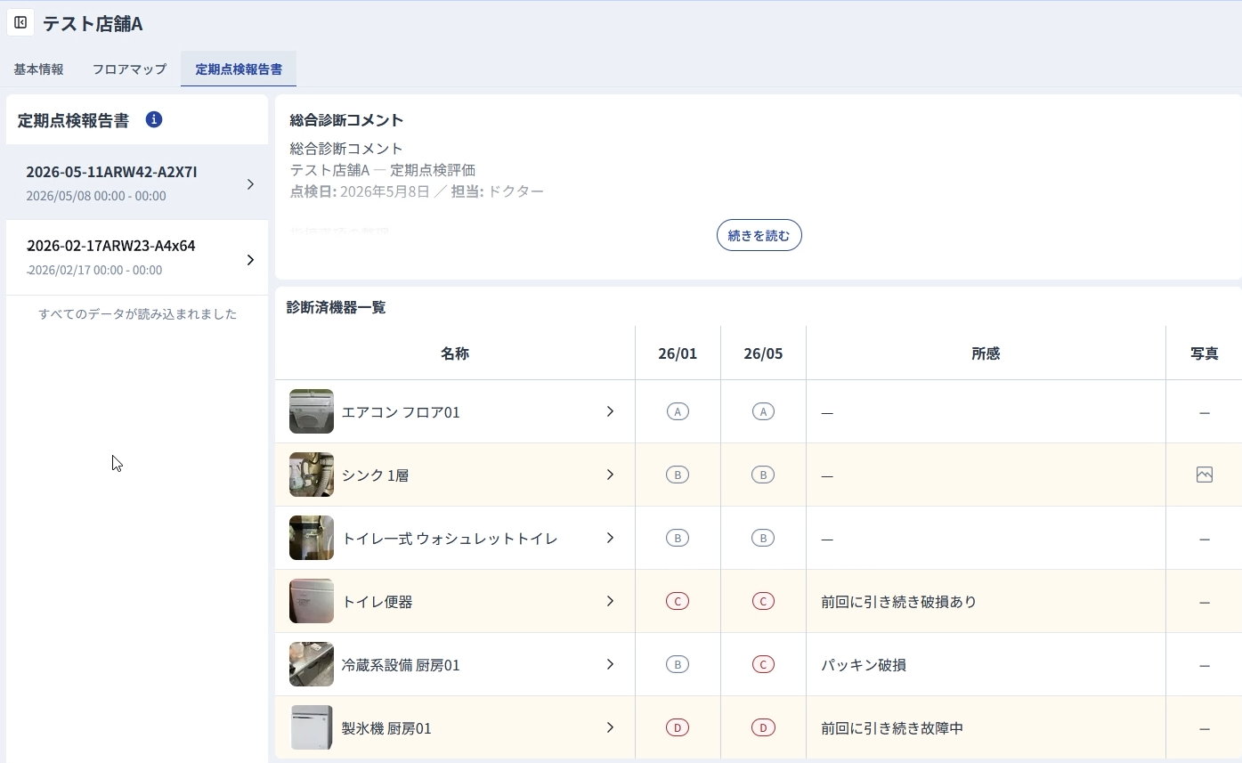Click 26/01 grade B badge for ウォシュレットトイレ row
The image size is (1242, 763).
[x=678, y=538]
